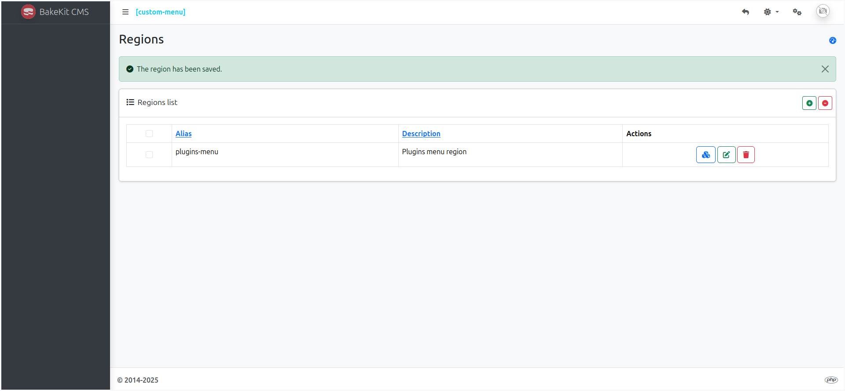
Task: Click the blue help icon near Regions heading
Action: tap(833, 40)
